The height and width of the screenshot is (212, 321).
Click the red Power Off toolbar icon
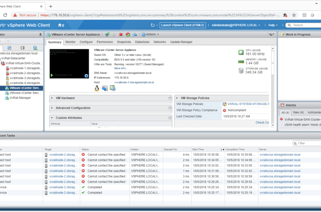(121, 35)
